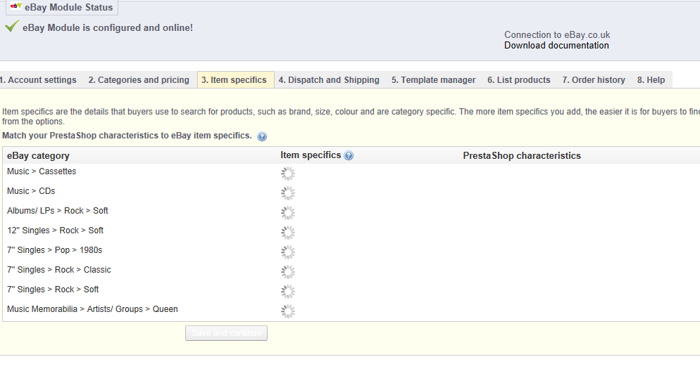
Task: Click 12" Singles > Rock > Soft category text
Action: click(55, 231)
